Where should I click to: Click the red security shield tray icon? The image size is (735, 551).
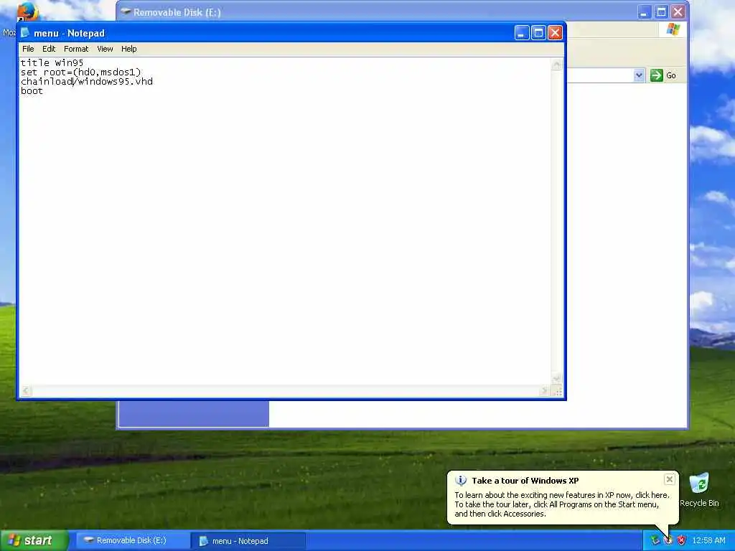tap(682, 541)
